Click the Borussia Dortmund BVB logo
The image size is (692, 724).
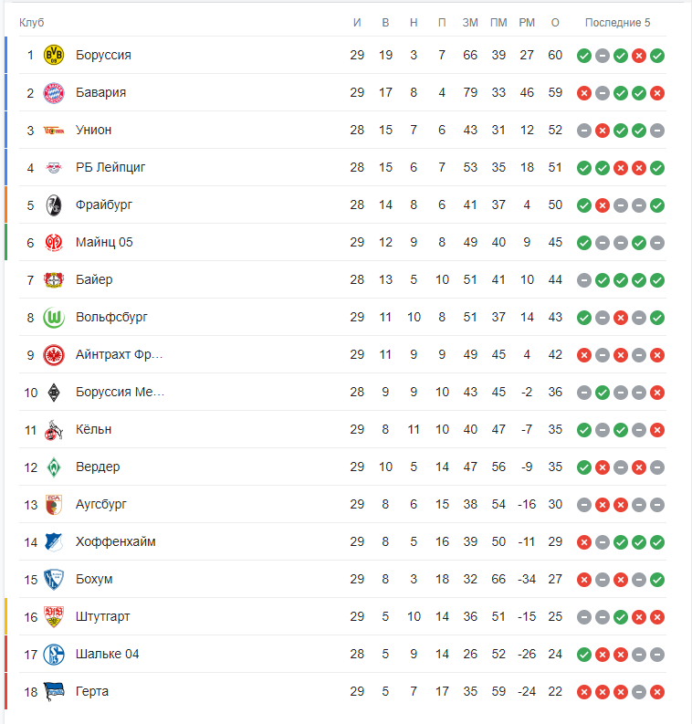54,55
